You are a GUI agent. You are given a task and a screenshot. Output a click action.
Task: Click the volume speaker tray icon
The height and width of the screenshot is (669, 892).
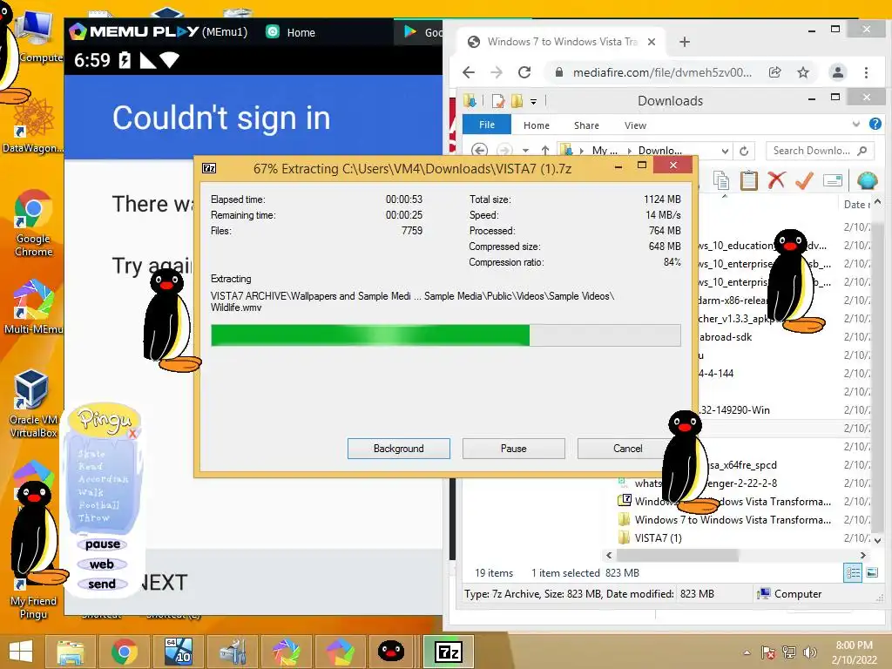click(x=810, y=652)
